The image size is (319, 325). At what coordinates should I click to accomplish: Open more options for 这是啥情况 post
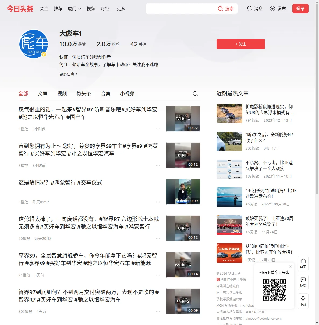[x=158, y=202]
